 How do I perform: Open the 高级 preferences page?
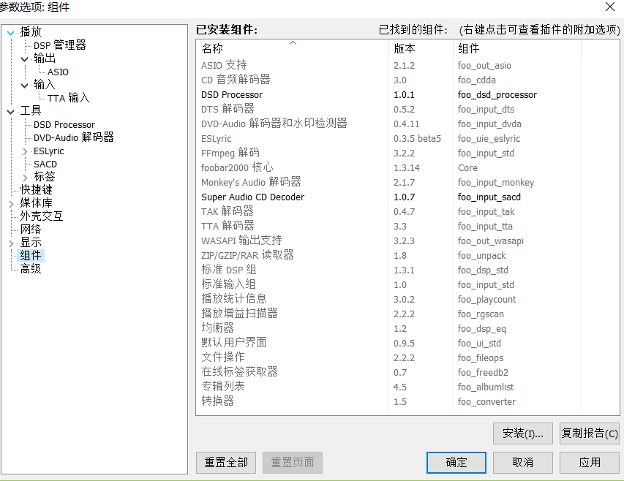click(31, 269)
